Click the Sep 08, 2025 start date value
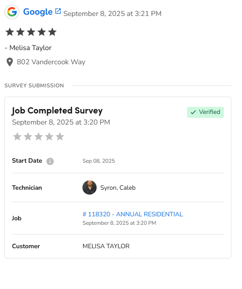The height and width of the screenshot is (289, 242). [x=98, y=161]
